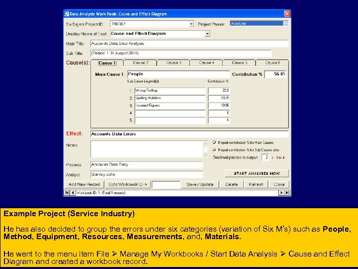The height and width of the screenshot is (269, 358).
Task: Toggle Report contribution % for Main Causes
Action: pyautogui.click(x=215, y=142)
